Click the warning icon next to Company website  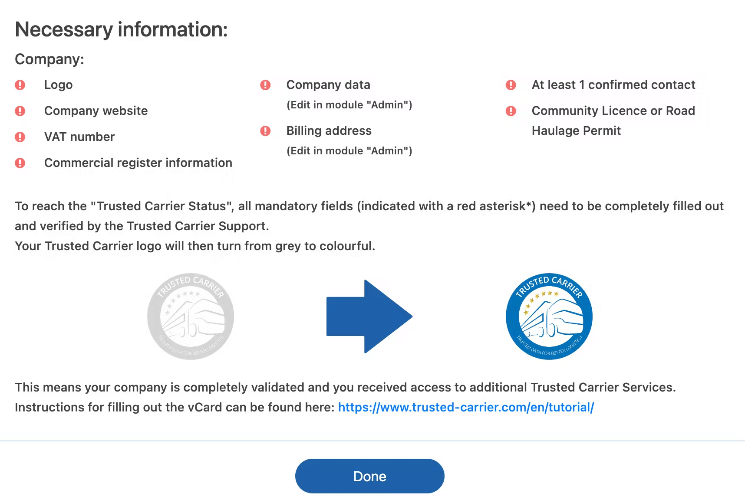pyautogui.click(x=20, y=111)
